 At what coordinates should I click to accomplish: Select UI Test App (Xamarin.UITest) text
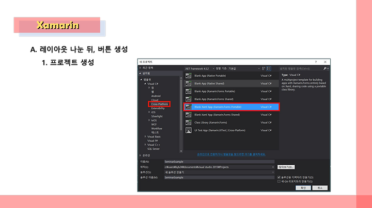pyautogui.click(x=220, y=130)
